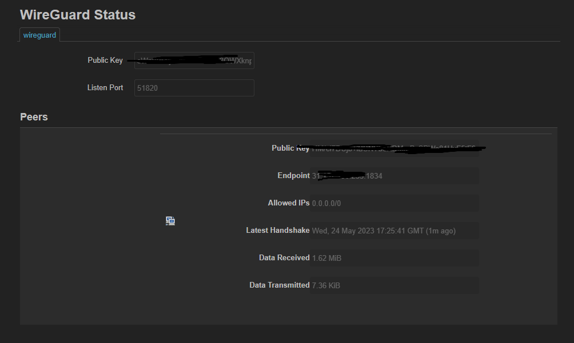
Task: Click the interface Public Key field
Action: 194,60
